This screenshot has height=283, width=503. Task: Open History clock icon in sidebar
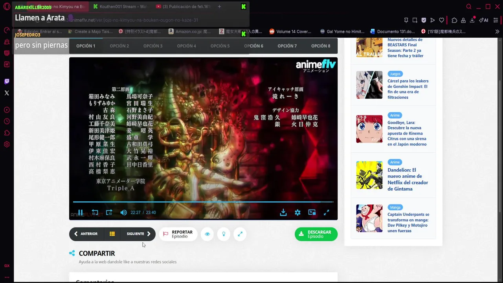7,121
